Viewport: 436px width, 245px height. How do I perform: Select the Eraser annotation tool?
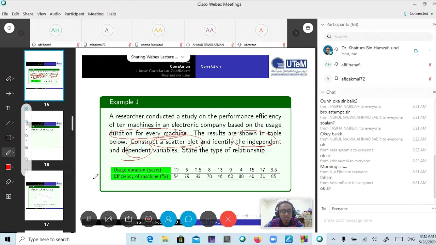[9, 182]
